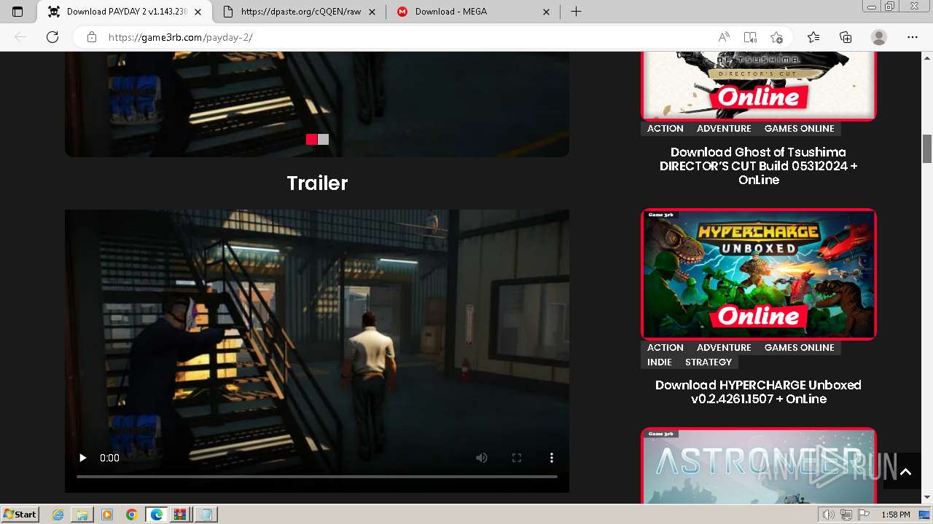Switch to the dpaste.org raw tab

pyautogui.click(x=300, y=12)
